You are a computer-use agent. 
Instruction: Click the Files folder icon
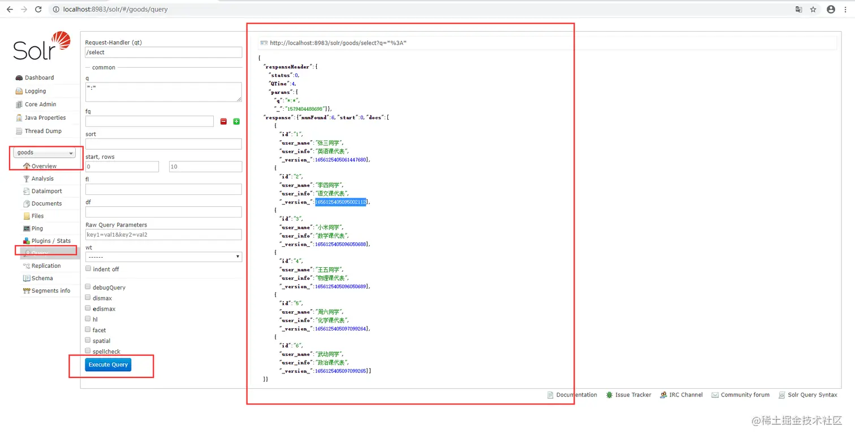[27, 216]
